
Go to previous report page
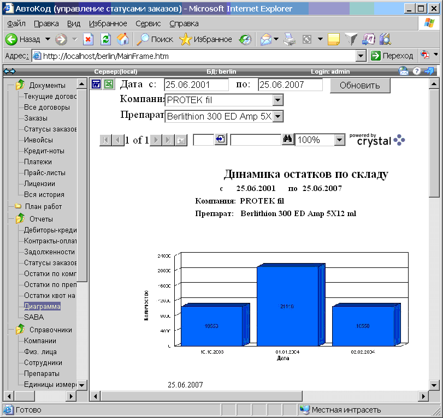(118, 140)
